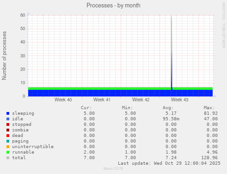Click the uninterruptible legend color swatch
Image resolution: width=227 pixels, height=174 pixels.
click(8, 147)
